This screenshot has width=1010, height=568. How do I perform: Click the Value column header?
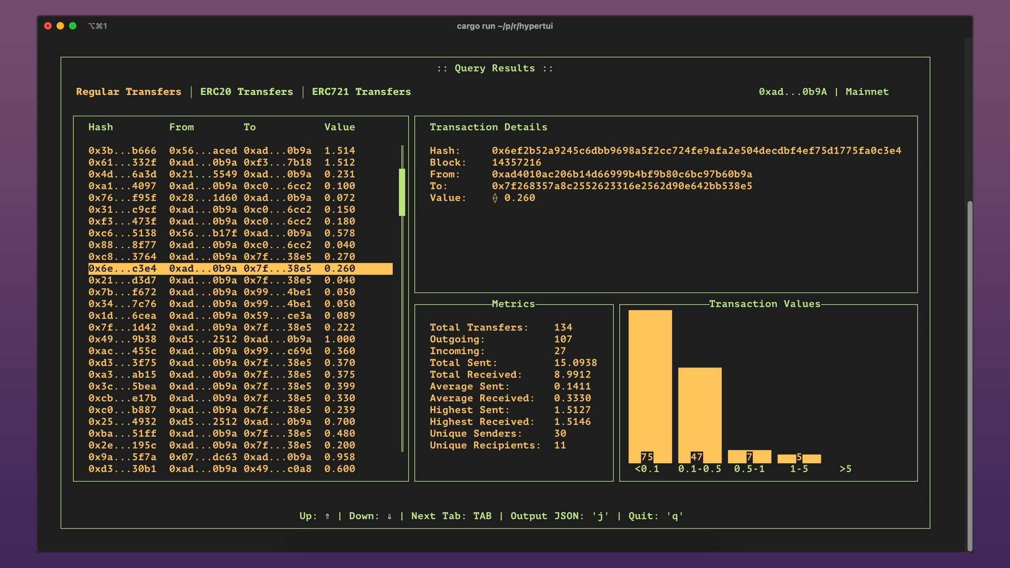pos(339,127)
